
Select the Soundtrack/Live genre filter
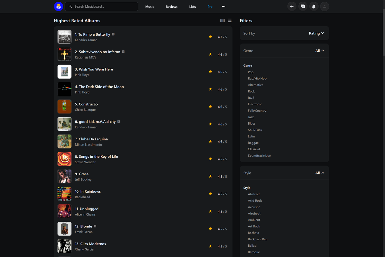pos(259,156)
